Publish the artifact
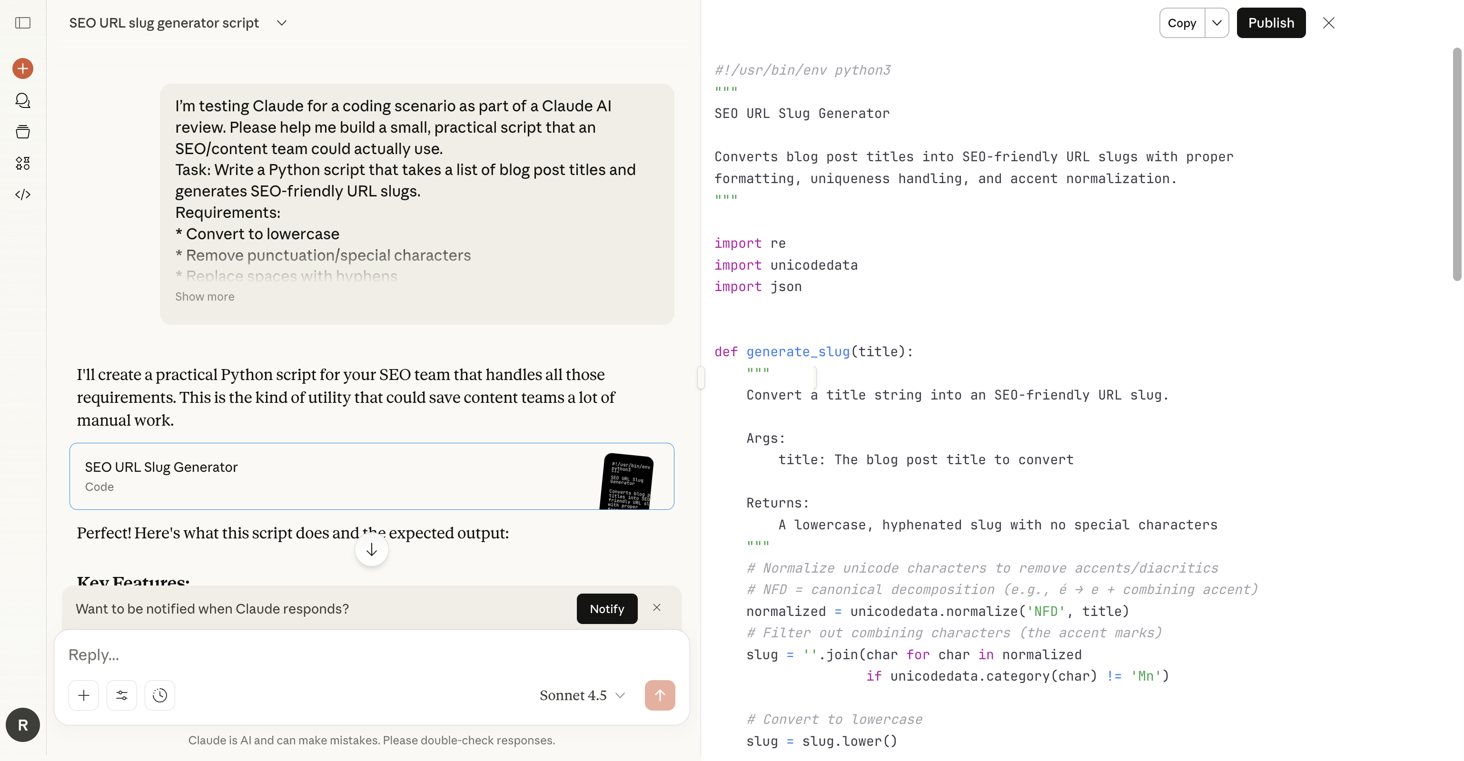Viewport: 1464px width, 761px height. [x=1271, y=23]
